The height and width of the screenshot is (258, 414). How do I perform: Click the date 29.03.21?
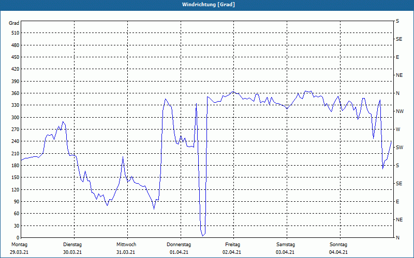[x=19, y=252]
